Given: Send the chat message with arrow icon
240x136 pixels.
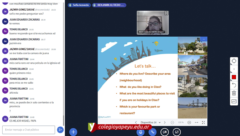Looking at the screenshot, I should pyautogui.click(x=60, y=130).
